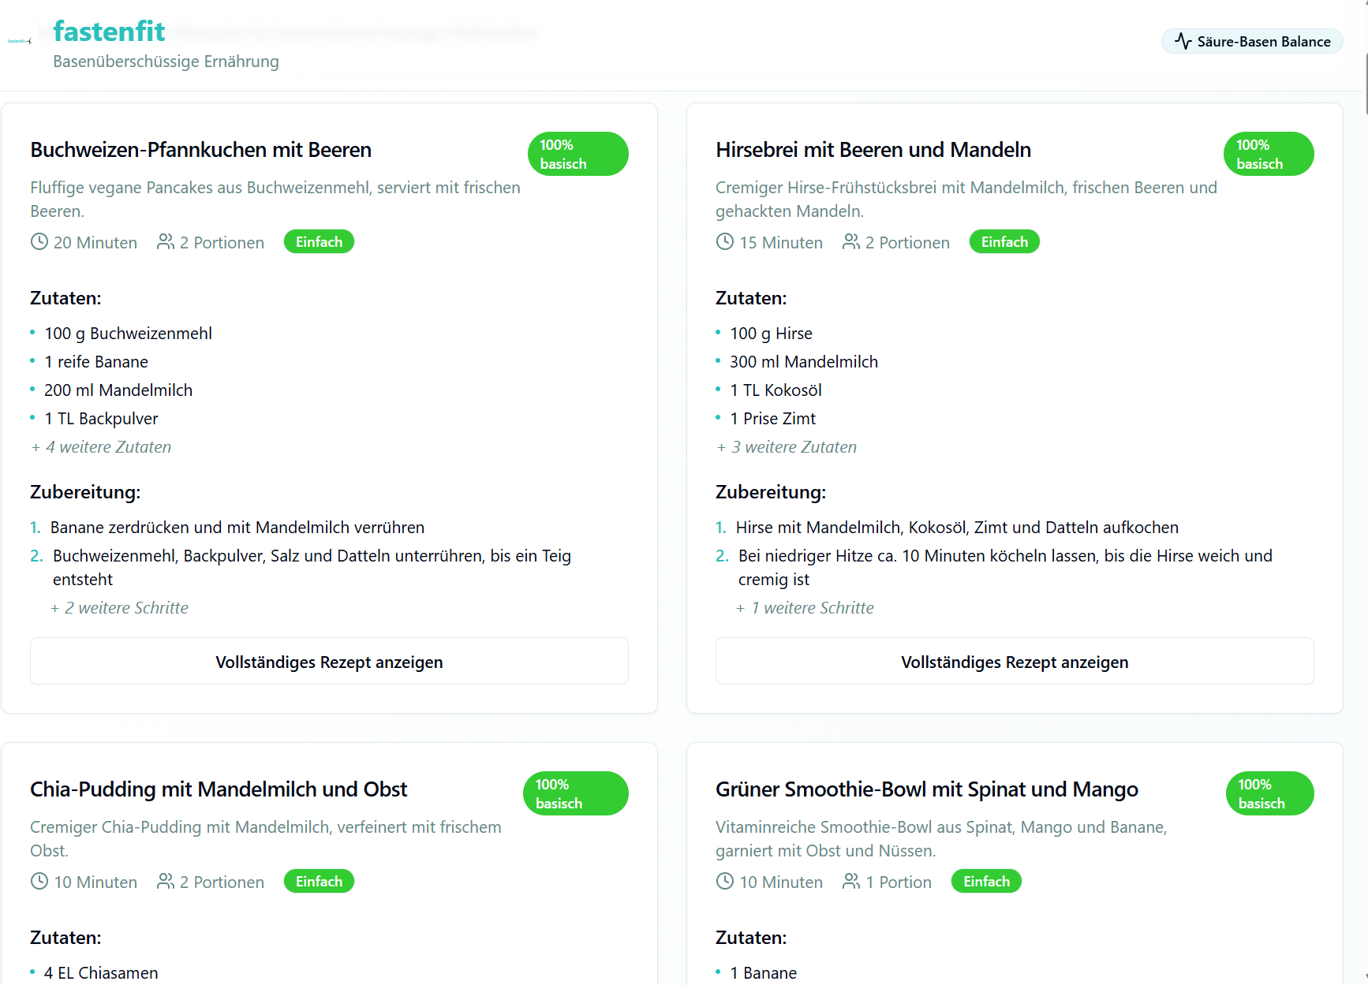This screenshot has height=985, width=1368.
Task: Click 100% basisch badge on Chia-Pudding card
Action: pos(576,793)
